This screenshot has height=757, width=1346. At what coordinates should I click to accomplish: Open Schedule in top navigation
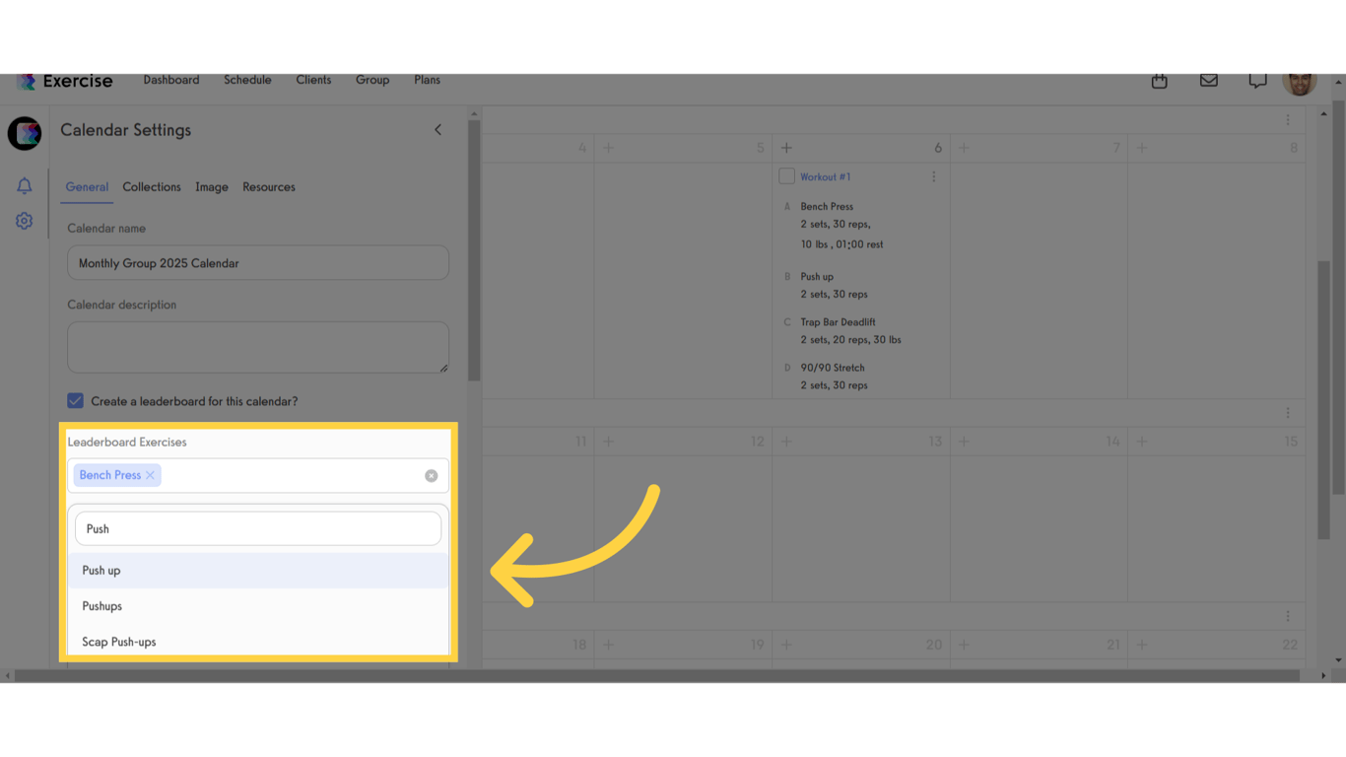pos(247,80)
